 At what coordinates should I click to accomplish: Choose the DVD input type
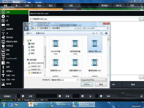14,16
